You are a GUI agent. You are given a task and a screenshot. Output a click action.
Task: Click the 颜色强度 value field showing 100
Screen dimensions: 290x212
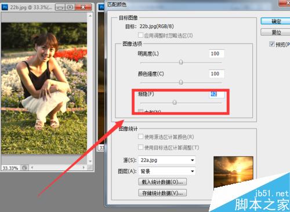pyautogui.click(x=216, y=74)
